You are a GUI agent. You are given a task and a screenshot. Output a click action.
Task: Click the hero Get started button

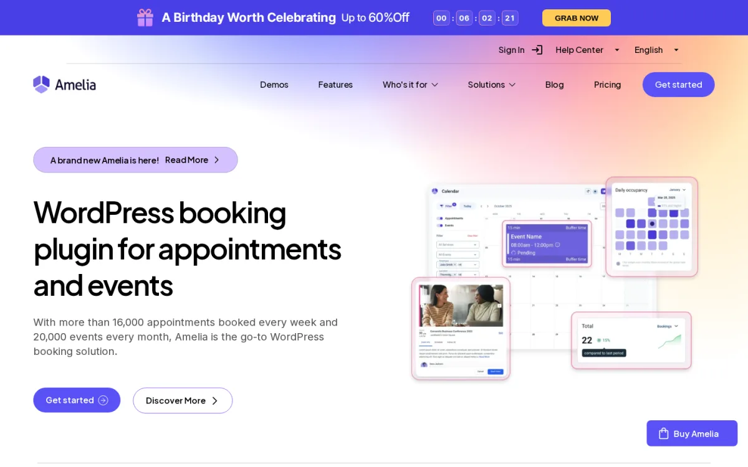click(77, 400)
